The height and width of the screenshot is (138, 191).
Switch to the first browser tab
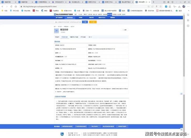tap(9, 2)
